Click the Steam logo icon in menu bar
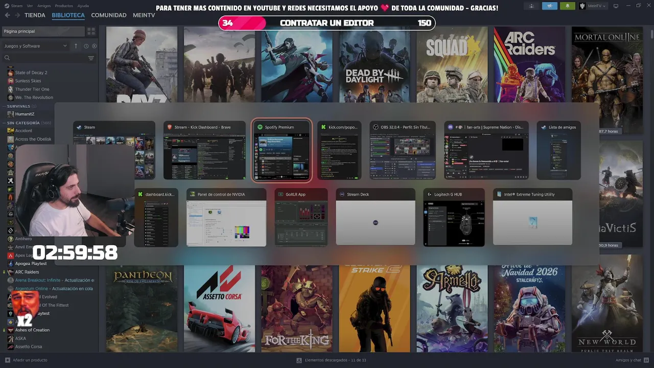Image resolution: width=654 pixels, height=368 pixels. click(x=6, y=6)
